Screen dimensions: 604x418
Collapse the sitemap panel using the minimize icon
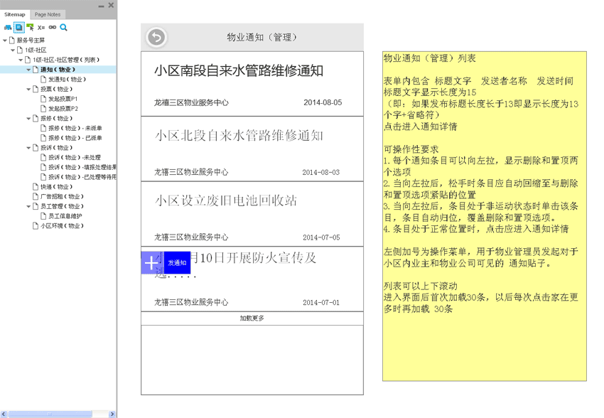[102, 6]
